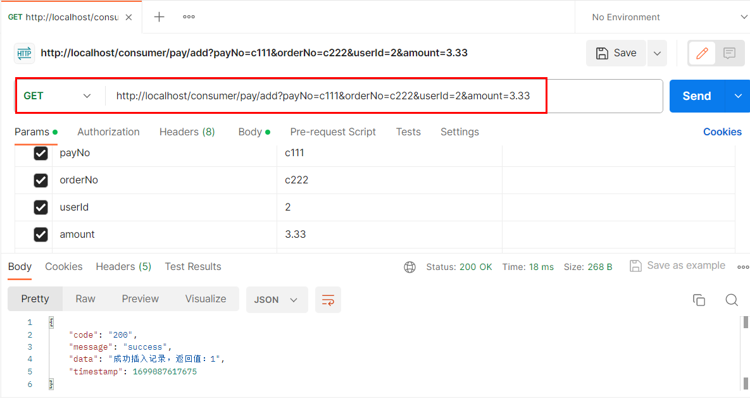Uncheck the payNo parameter checkbox

tap(41, 154)
